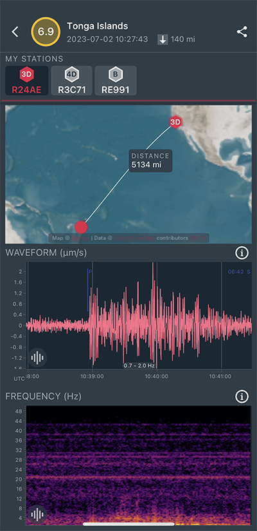Tap the MY STATIONS heading
Screen dimensions: 257x531
(x=34, y=59)
